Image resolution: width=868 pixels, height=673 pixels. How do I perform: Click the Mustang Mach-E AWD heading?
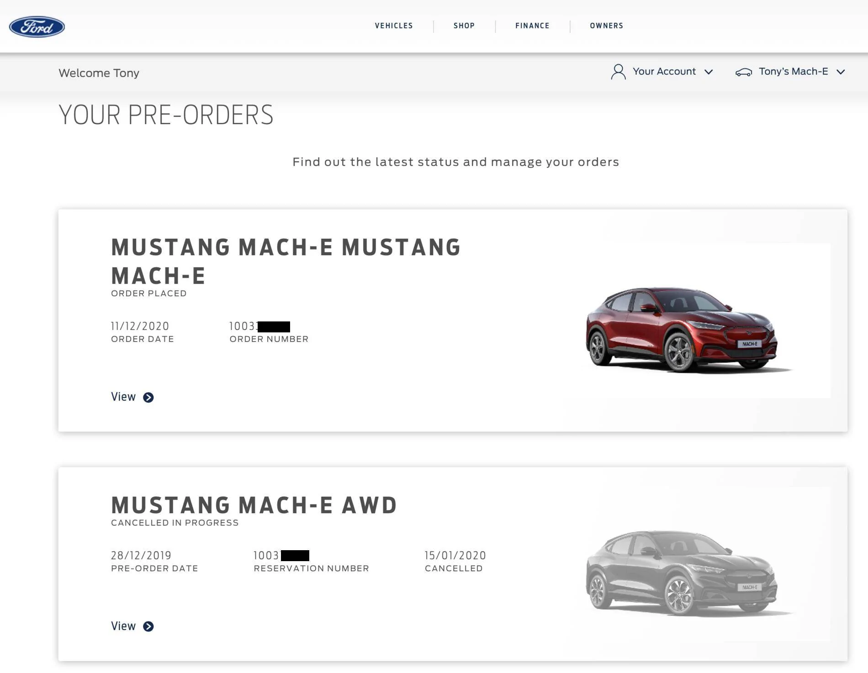click(254, 505)
